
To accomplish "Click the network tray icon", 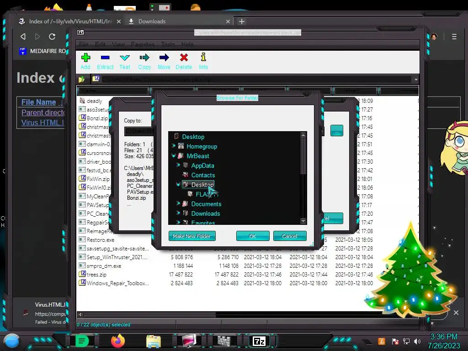I will click(x=406, y=341).
